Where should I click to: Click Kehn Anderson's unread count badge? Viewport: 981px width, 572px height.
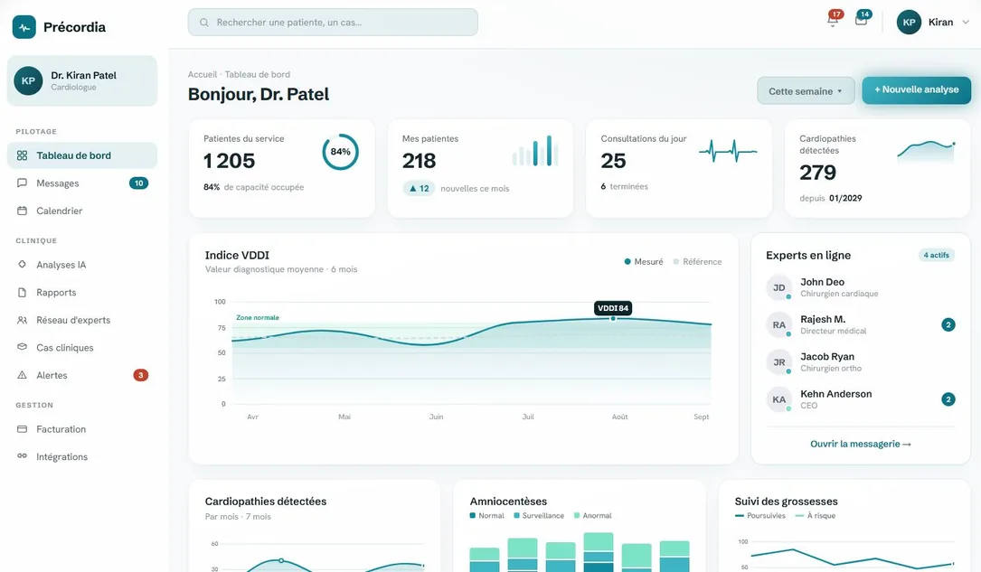(x=948, y=399)
